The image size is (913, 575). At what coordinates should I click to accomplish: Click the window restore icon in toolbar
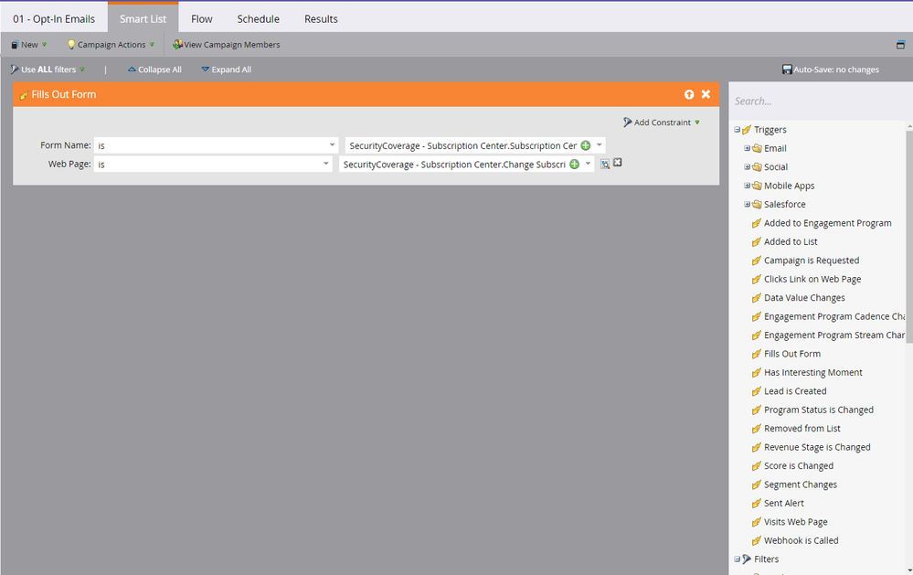tap(901, 45)
